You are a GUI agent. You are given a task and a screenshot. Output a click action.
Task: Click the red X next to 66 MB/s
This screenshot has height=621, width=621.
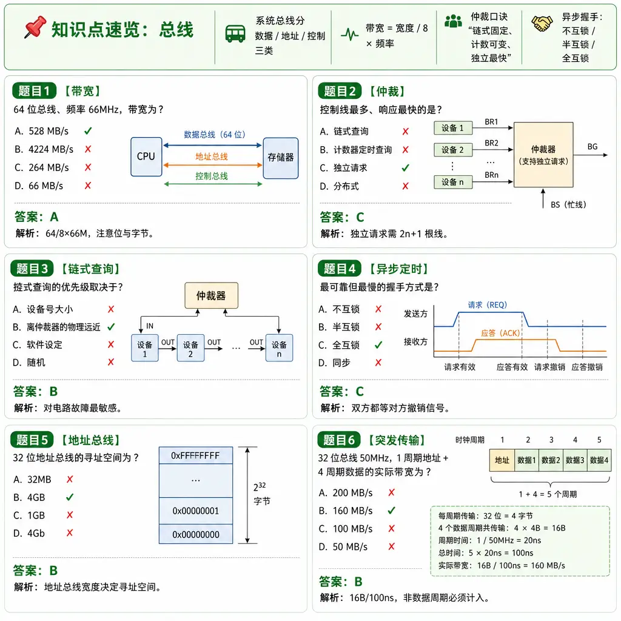point(88,186)
